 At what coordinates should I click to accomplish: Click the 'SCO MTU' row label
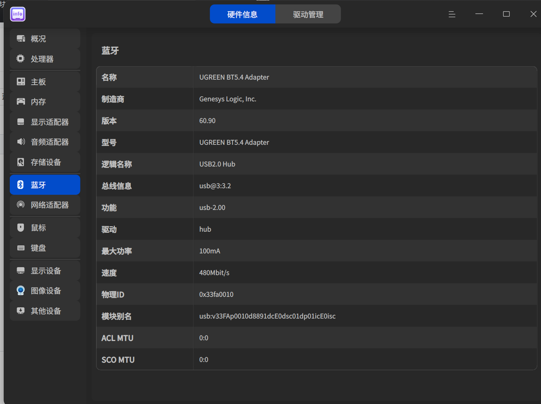[x=118, y=359]
